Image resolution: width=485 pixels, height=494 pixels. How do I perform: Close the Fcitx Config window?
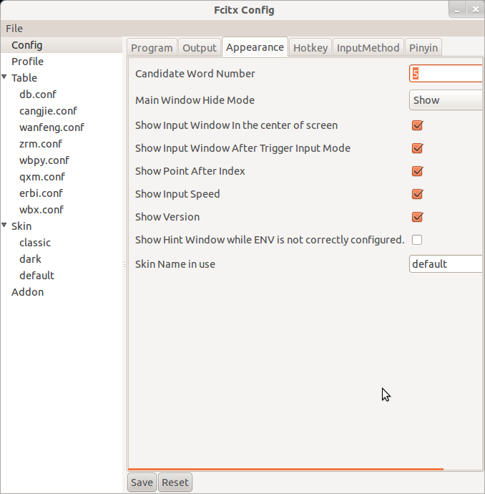476,10
